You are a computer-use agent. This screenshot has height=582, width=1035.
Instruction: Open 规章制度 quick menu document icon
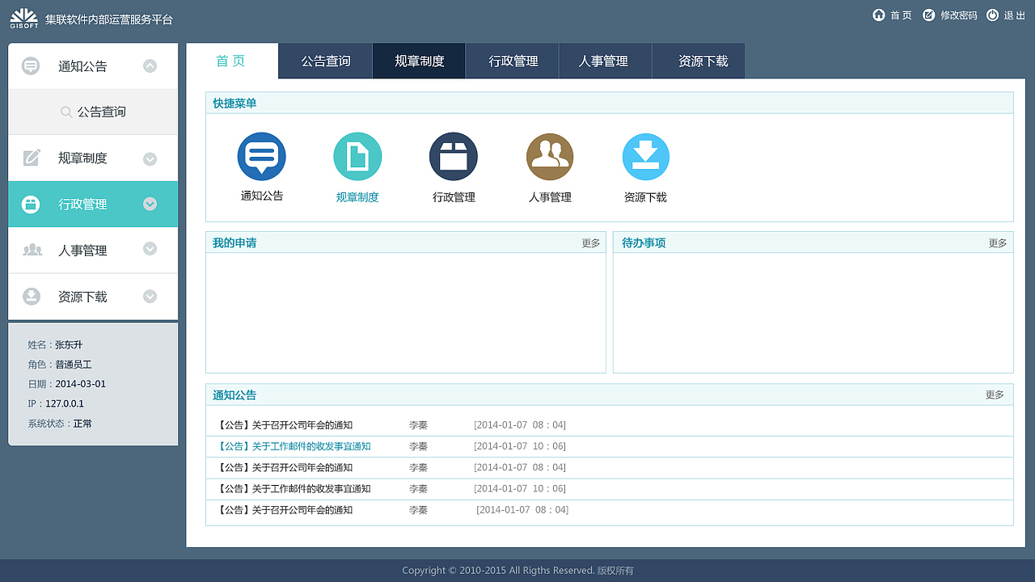click(357, 156)
